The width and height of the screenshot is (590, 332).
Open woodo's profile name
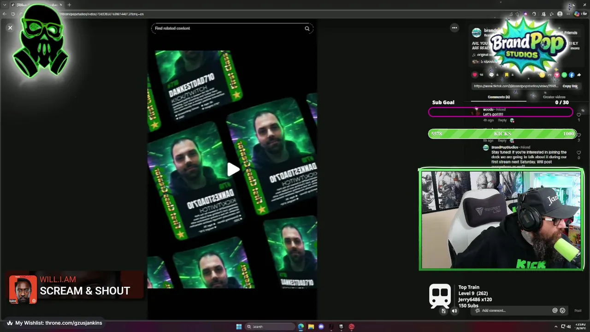[488, 110]
